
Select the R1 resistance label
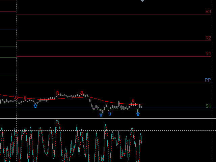[208, 54]
